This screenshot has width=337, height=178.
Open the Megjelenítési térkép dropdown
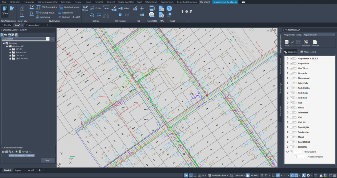(x=319, y=35)
